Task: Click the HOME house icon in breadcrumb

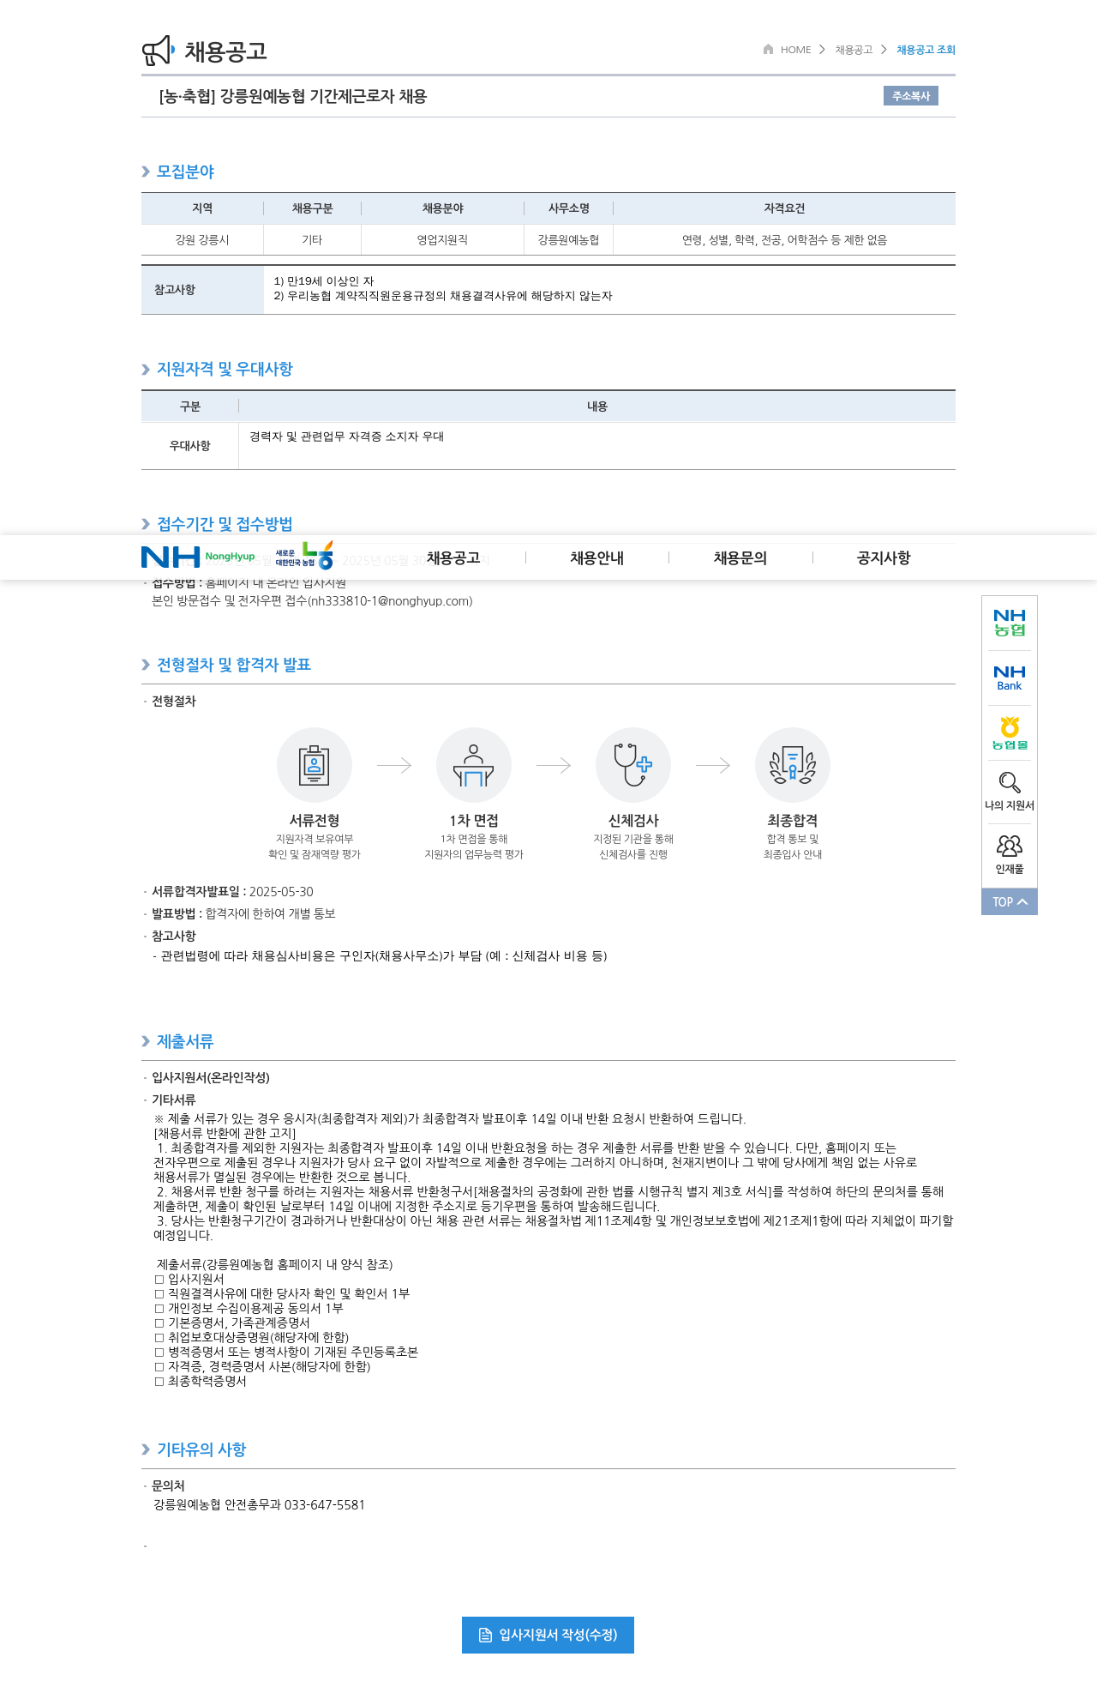Action: [769, 49]
